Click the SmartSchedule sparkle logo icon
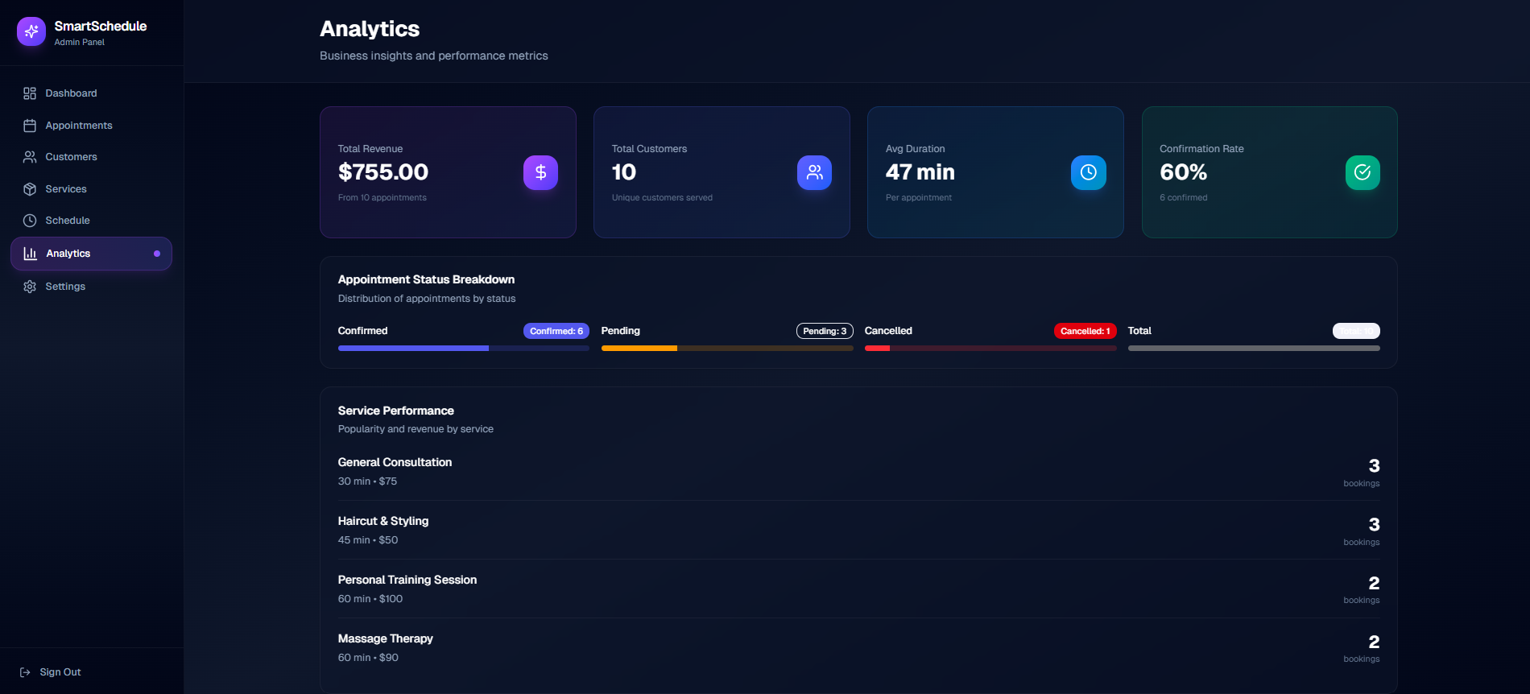Viewport: 1530px width, 694px height. coord(31,31)
